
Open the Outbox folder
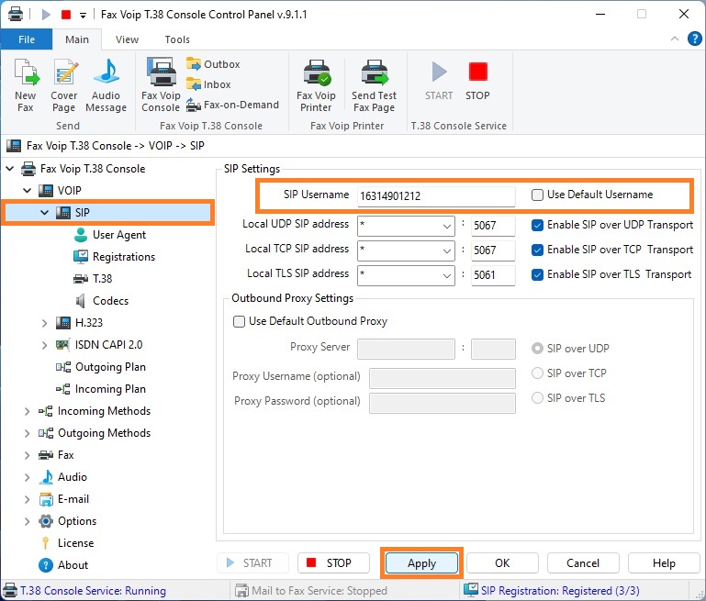tap(213, 64)
